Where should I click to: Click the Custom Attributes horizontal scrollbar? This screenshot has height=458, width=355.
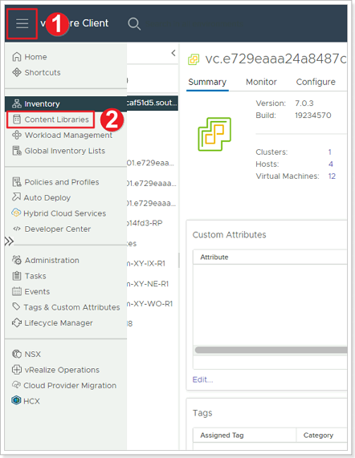(x=271, y=350)
